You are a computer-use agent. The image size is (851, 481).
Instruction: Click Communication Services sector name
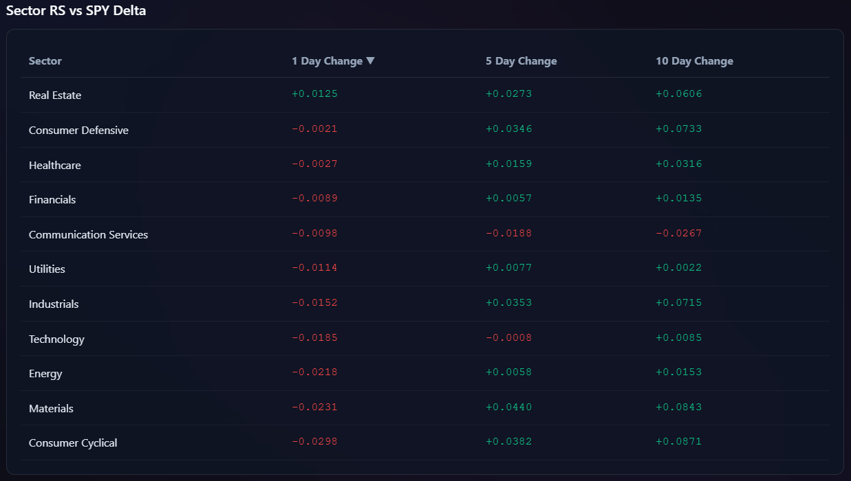pos(88,235)
